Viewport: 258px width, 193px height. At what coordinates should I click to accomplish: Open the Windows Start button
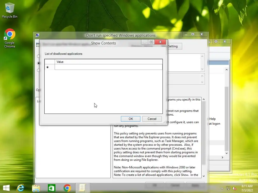[x=6, y=188]
